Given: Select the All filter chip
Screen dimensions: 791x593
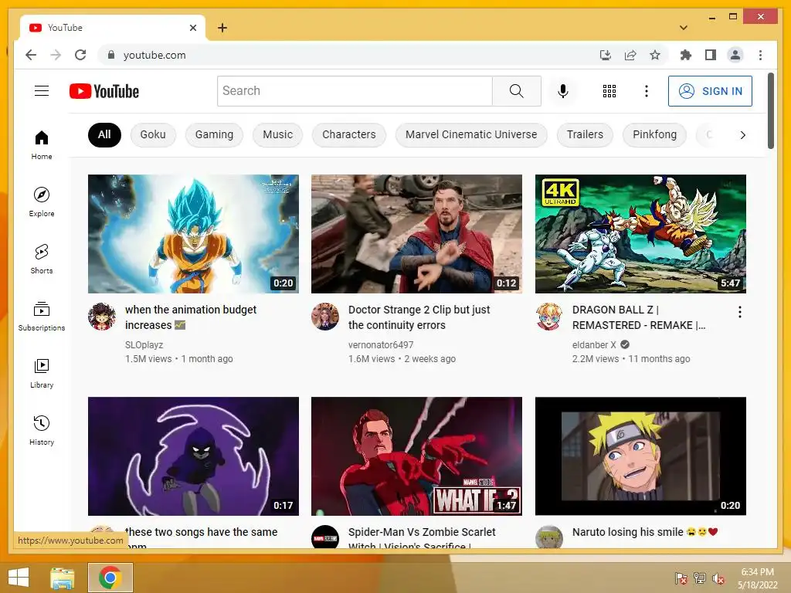Looking at the screenshot, I should tap(104, 135).
